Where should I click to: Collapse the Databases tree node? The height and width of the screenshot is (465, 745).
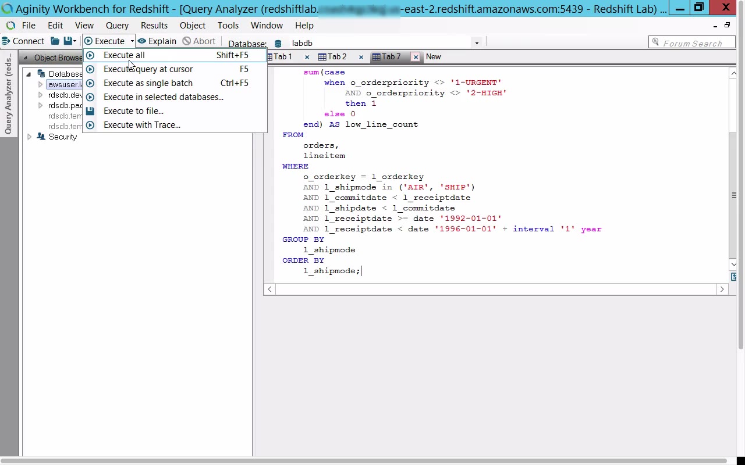29,74
